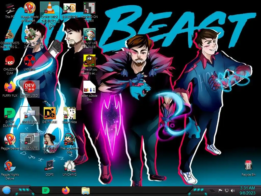The height and width of the screenshot is (196, 261).
Task: Launch The Legend of Zilda shortcut
Action: [x=69, y=144]
